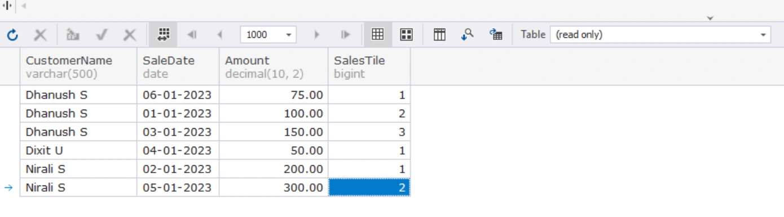This screenshot has width=784, height=217.
Task: Select cell with amount 50.00
Action: click(x=274, y=151)
